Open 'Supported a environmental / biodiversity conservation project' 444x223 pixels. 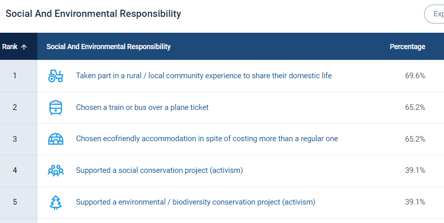(x=195, y=202)
